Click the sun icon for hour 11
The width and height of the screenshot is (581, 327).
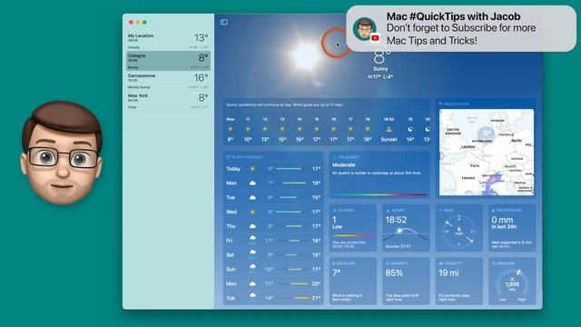248,129
